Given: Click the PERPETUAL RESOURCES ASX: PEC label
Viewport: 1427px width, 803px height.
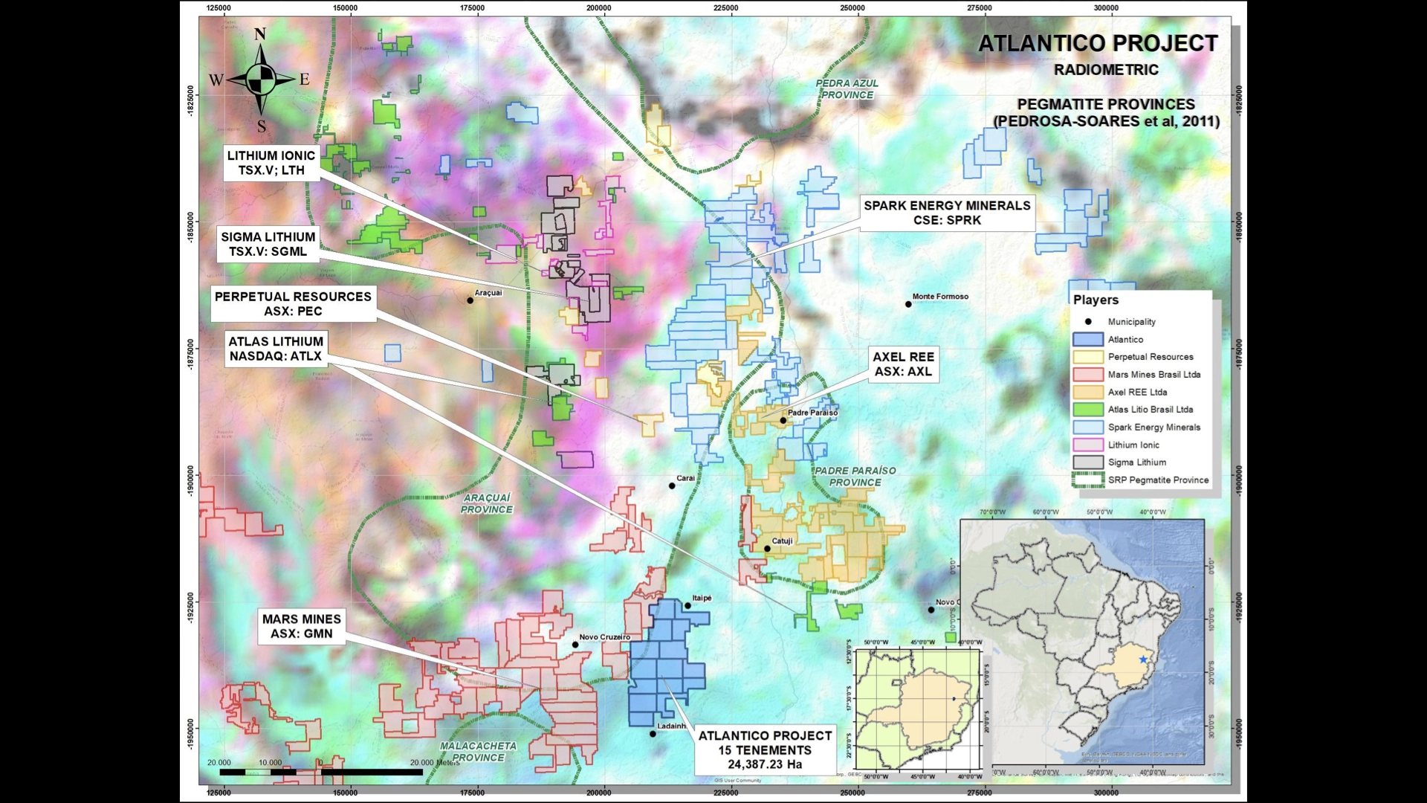Looking at the screenshot, I should pos(293,303).
